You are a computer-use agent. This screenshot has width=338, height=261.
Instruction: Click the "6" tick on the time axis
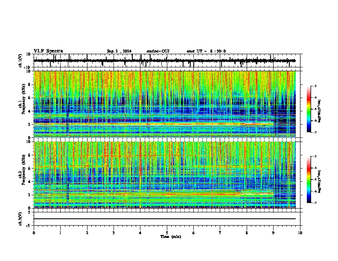[x=193, y=233]
